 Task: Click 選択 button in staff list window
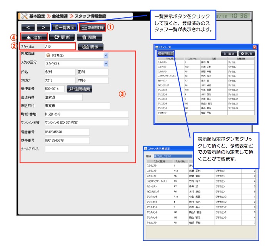[x=228, y=53]
